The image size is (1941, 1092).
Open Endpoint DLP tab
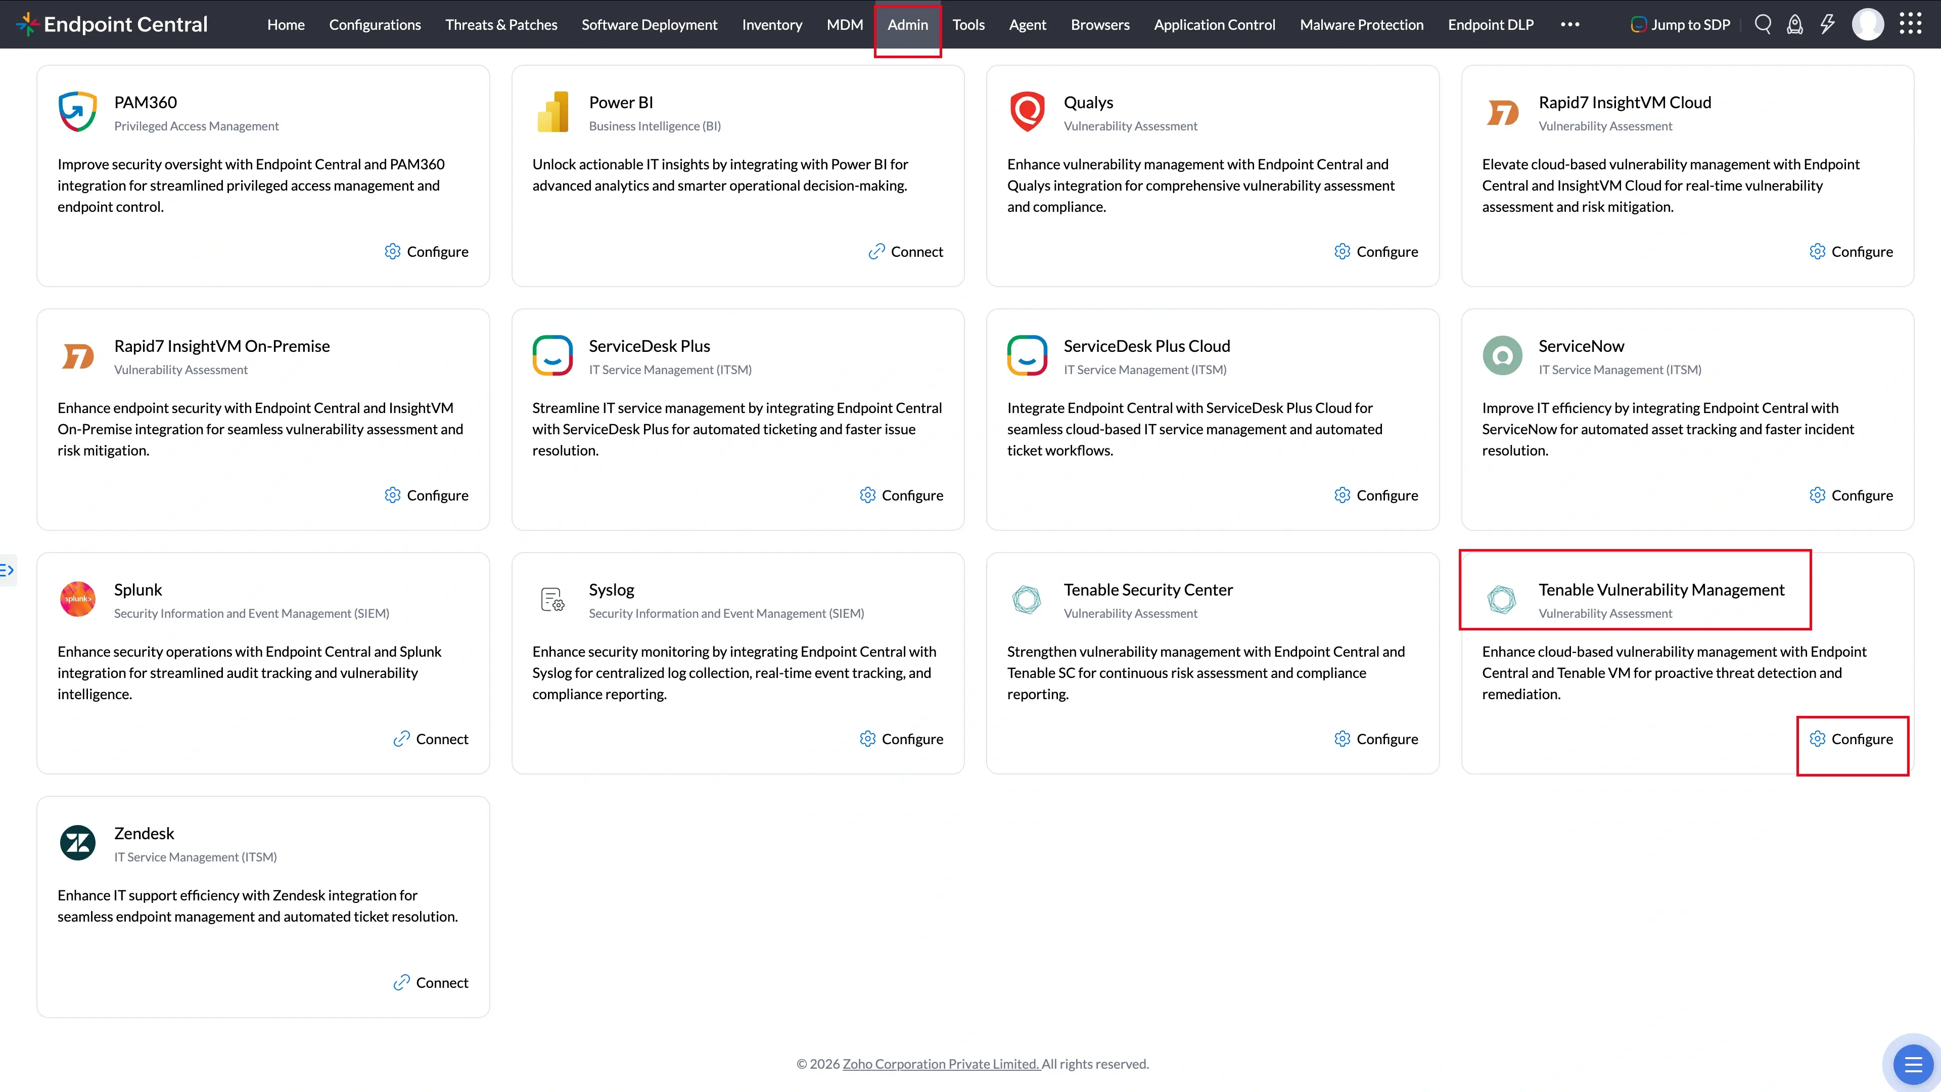(x=1491, y=25)
